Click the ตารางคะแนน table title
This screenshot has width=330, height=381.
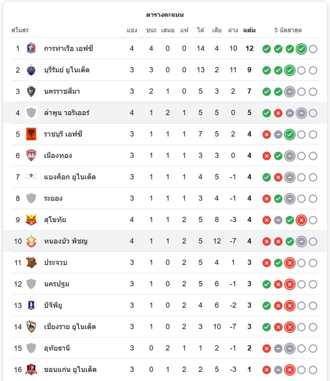click(165, 15)
